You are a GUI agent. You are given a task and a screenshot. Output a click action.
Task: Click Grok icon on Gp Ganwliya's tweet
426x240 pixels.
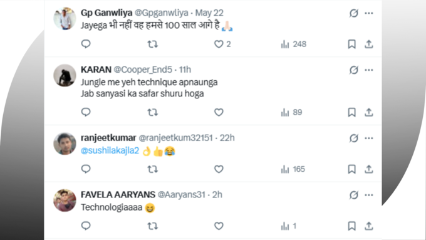click(354, 13)
